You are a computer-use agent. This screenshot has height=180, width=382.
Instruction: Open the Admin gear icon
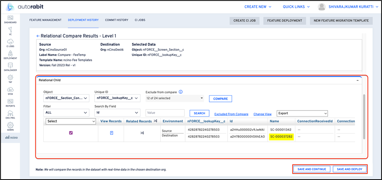tap(10, 126)
